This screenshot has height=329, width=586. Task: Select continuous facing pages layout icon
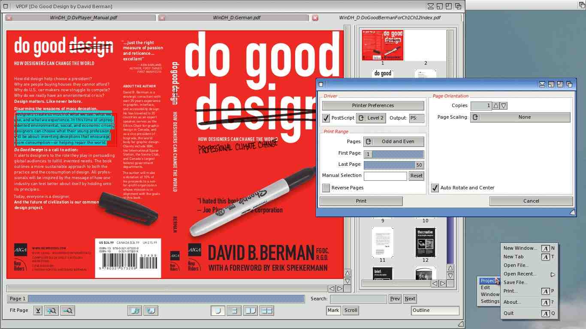(267, 311)
